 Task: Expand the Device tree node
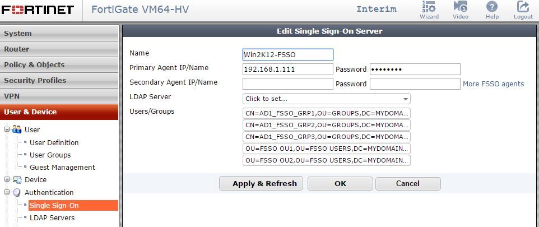click(7, 180)
